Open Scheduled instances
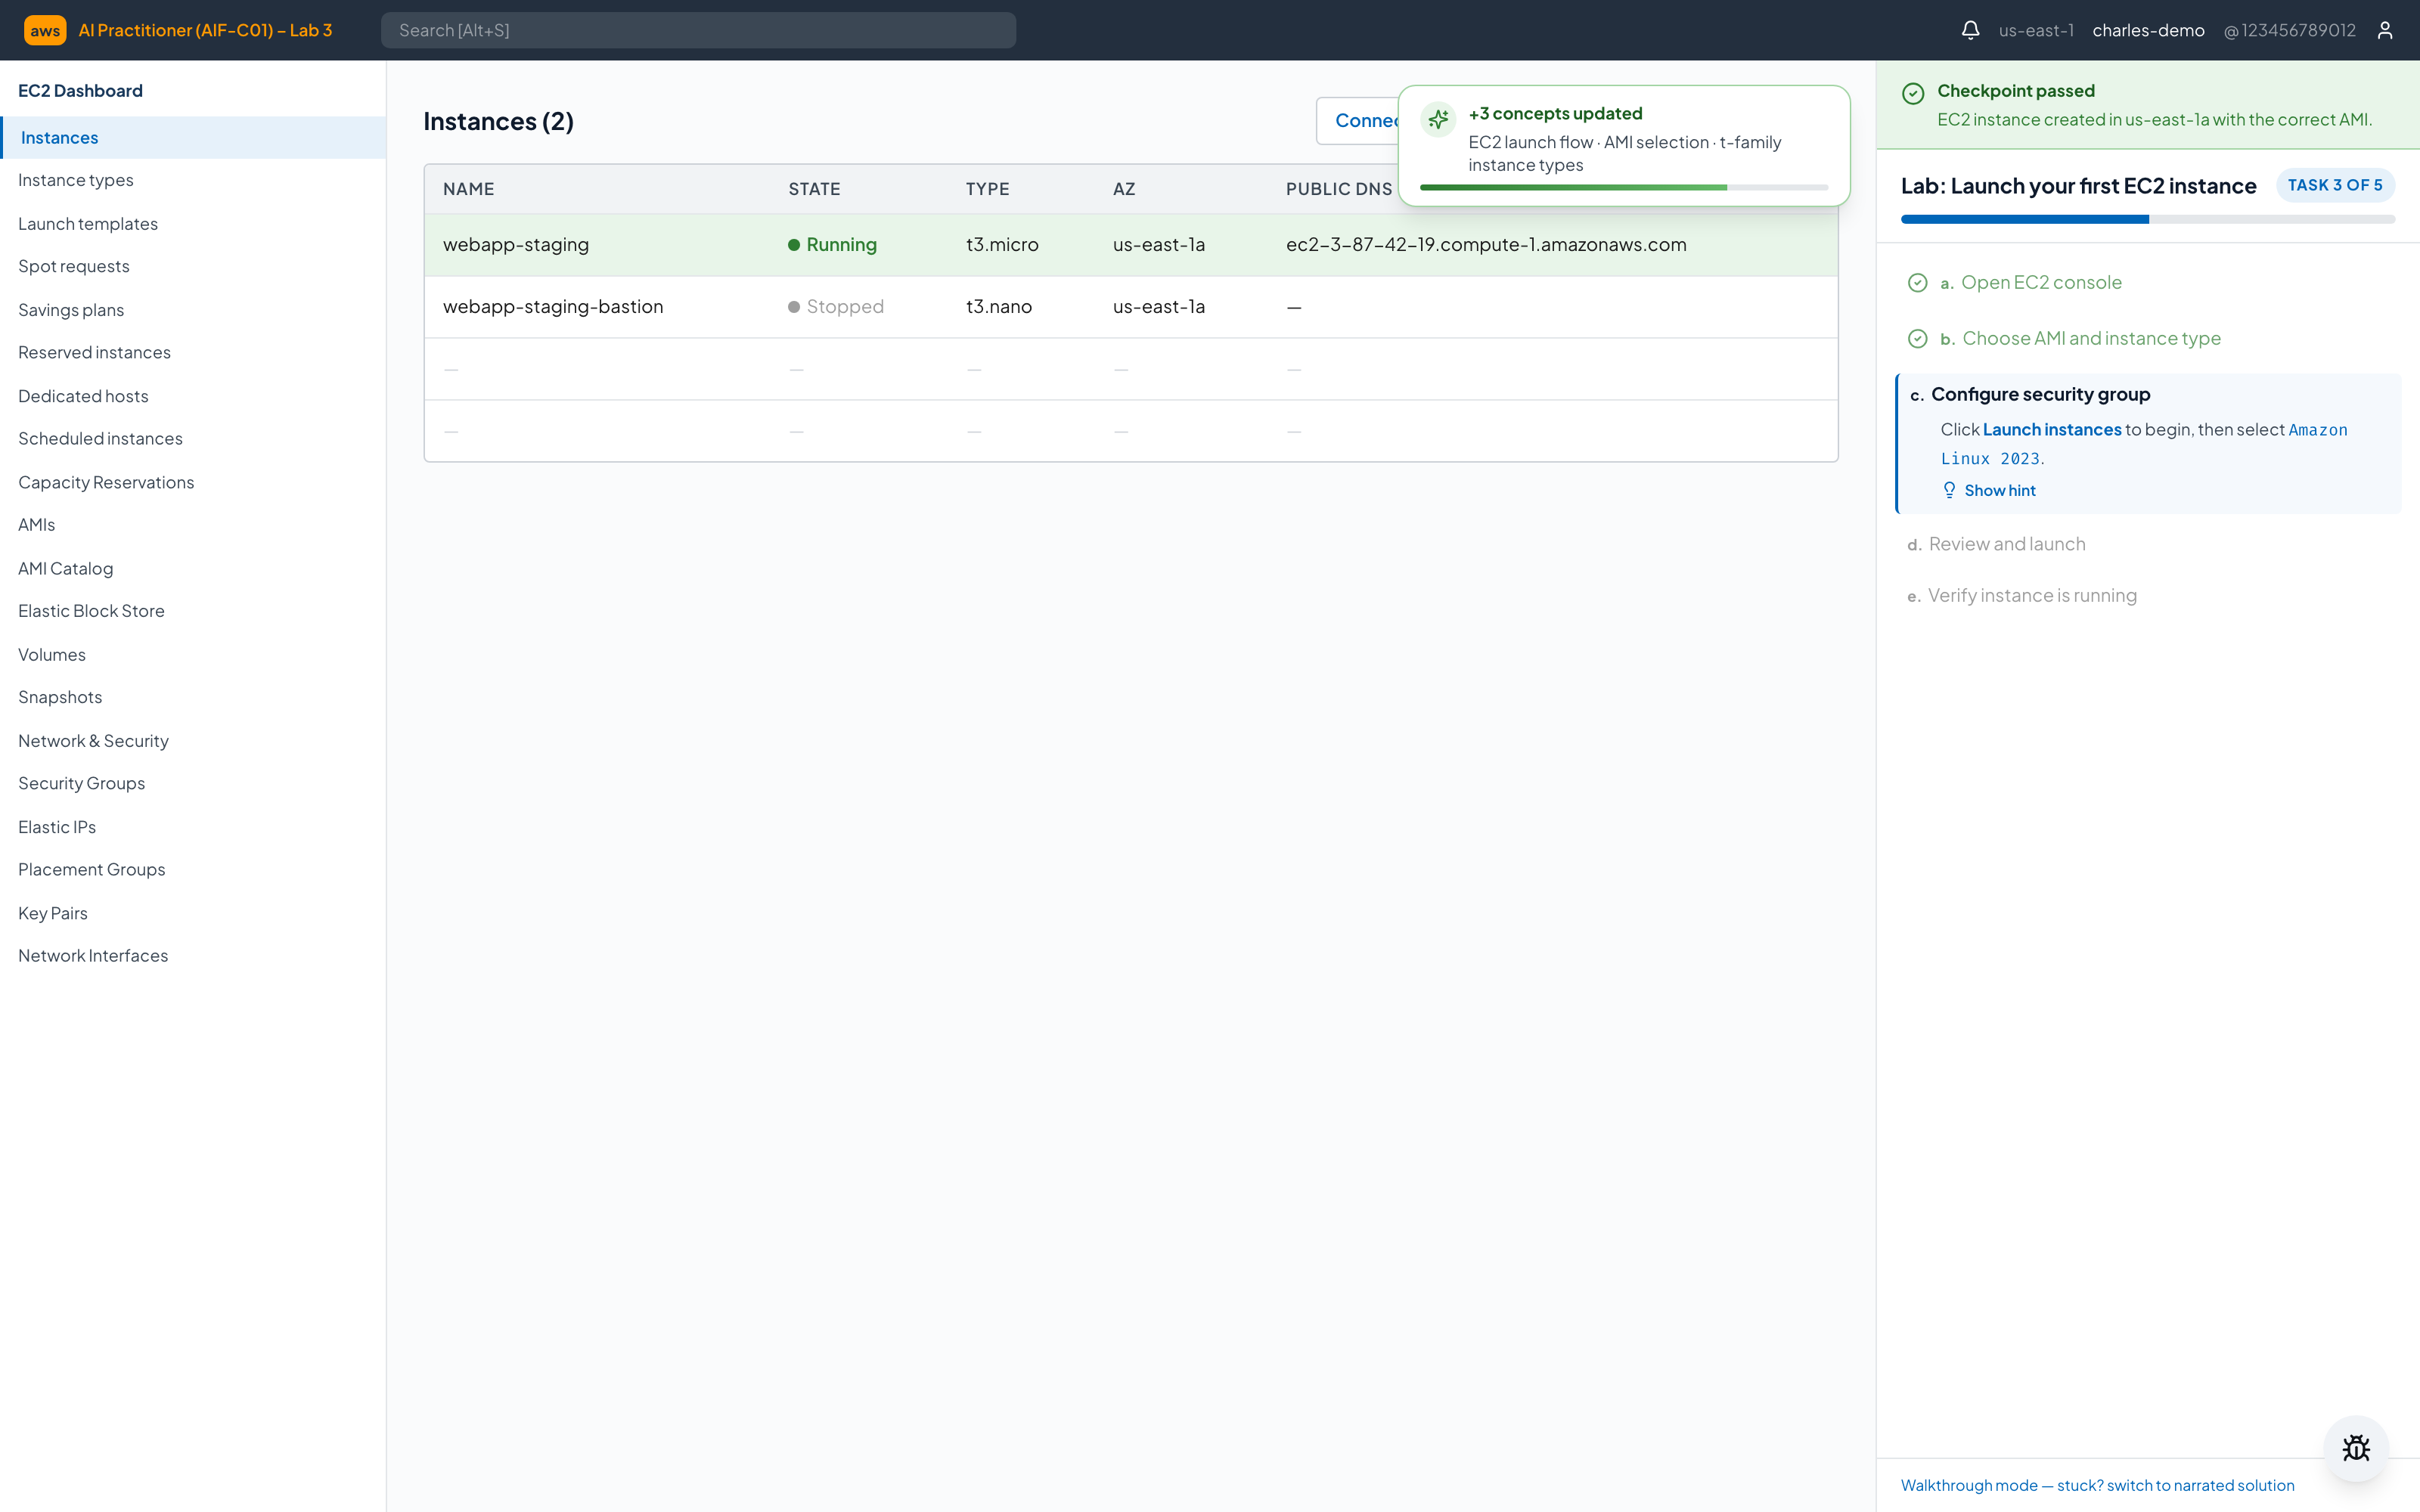Screen dimensions: 2420x1512 pyautogui.click(x=100, y=438)
